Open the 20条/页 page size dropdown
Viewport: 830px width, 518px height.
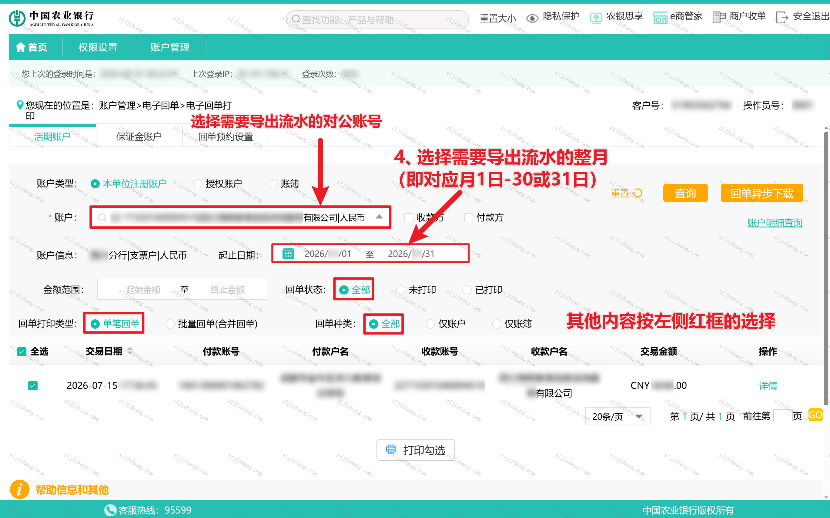(617, 416)
